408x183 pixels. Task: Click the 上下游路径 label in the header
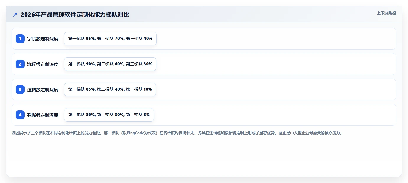point(386,13)
